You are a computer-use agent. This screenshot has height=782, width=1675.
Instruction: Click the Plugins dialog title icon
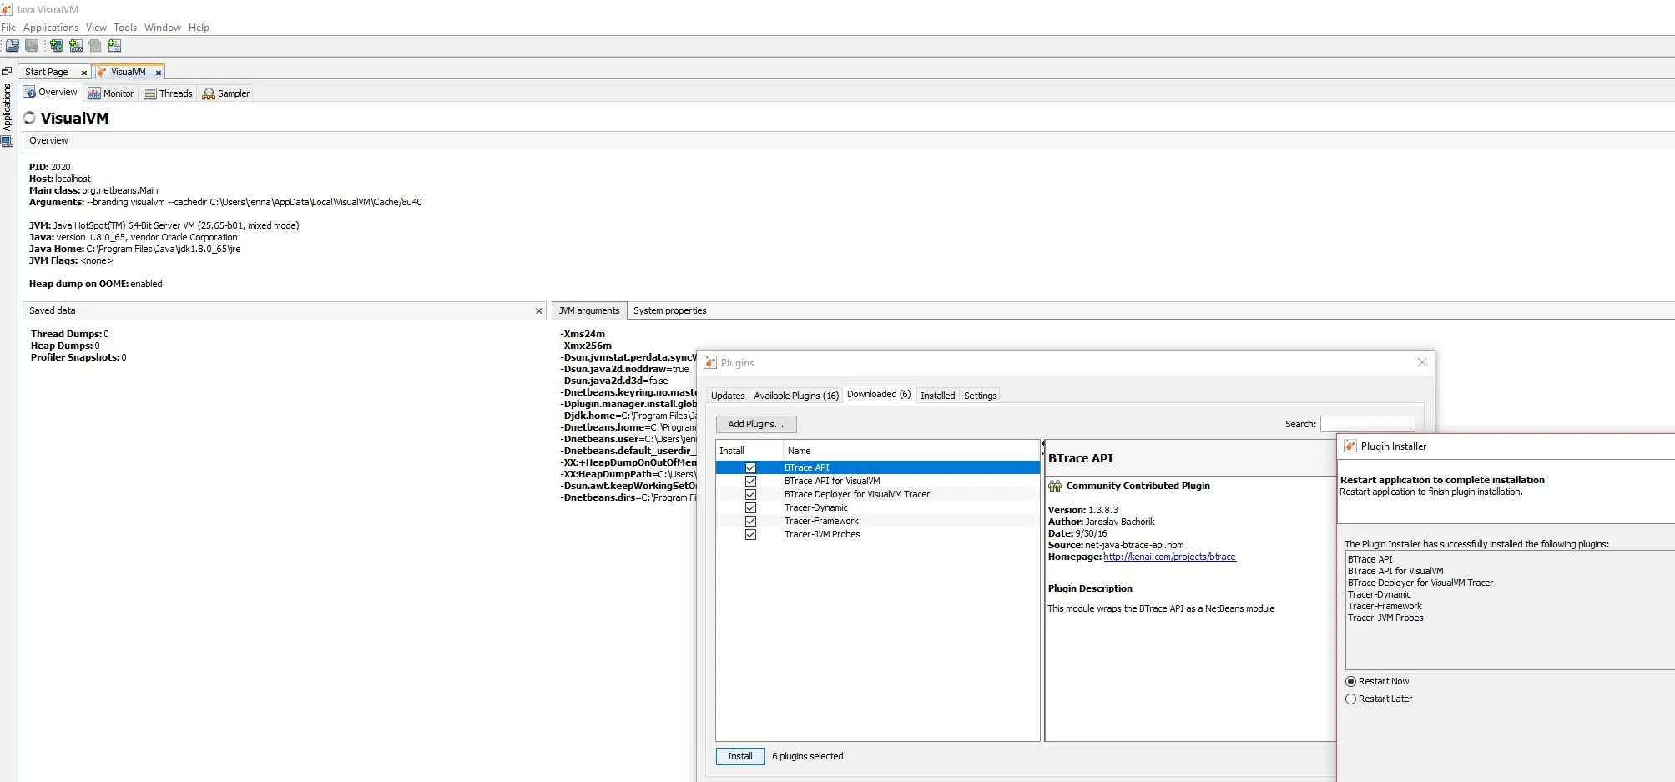coord(710,362)
